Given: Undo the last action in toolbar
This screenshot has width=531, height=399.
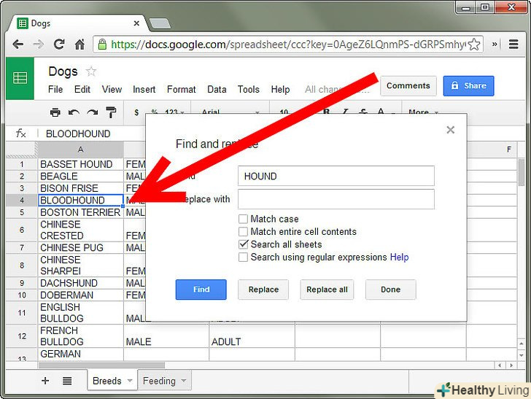Looking at the screenshot, I should pos(74,112).
